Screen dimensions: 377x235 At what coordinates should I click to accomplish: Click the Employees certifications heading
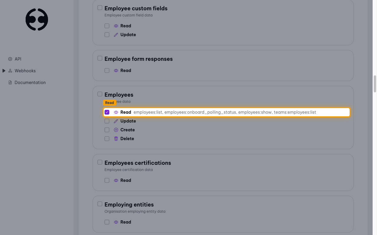(x=138, y=163)
